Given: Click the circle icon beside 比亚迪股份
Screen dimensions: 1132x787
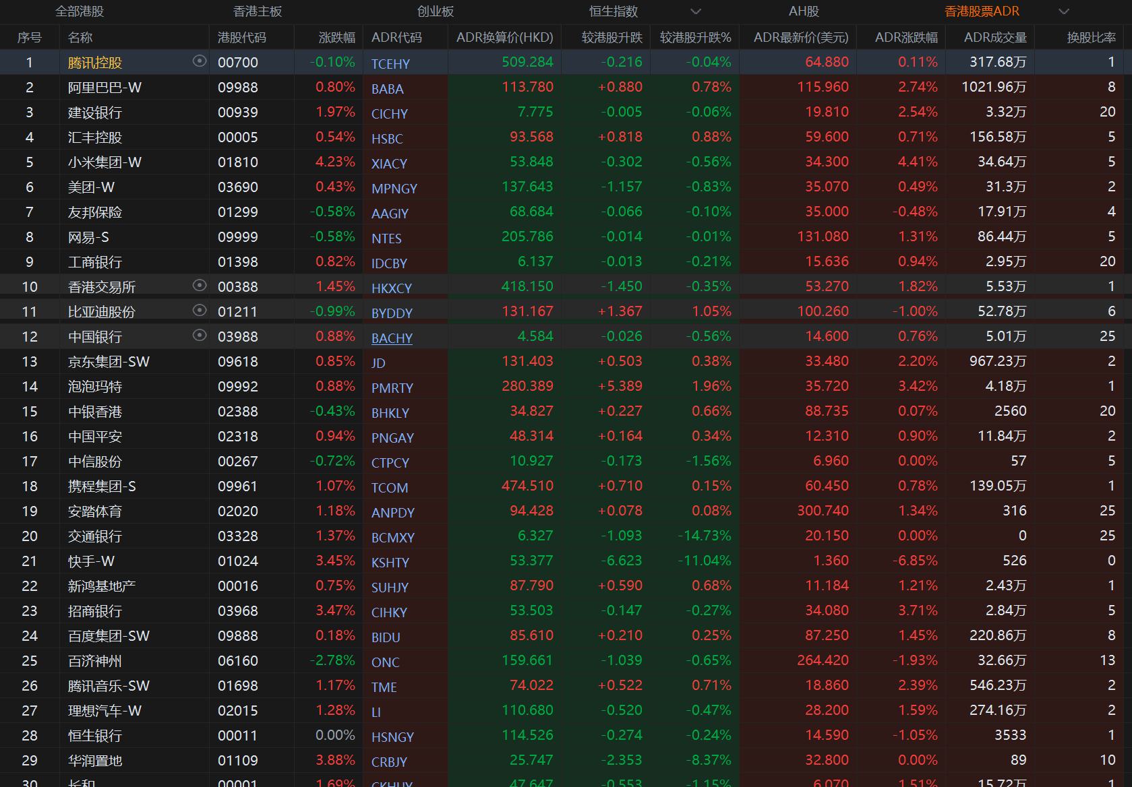Looking at the screenshot, I should pyautogui.click(x=199, y=311).
